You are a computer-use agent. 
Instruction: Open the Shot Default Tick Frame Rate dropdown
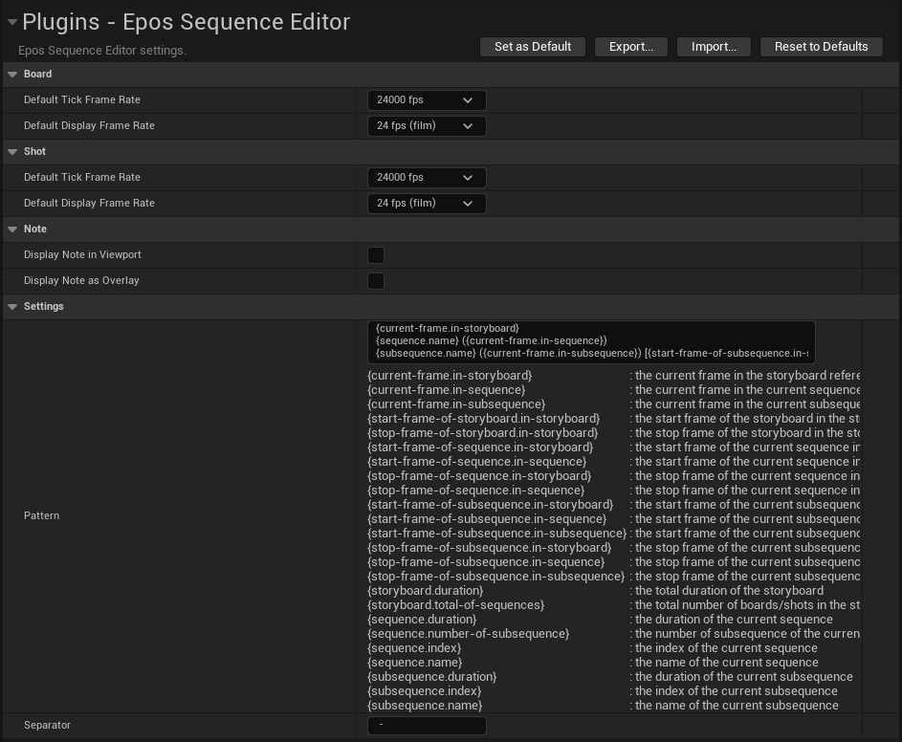[427, 177]
